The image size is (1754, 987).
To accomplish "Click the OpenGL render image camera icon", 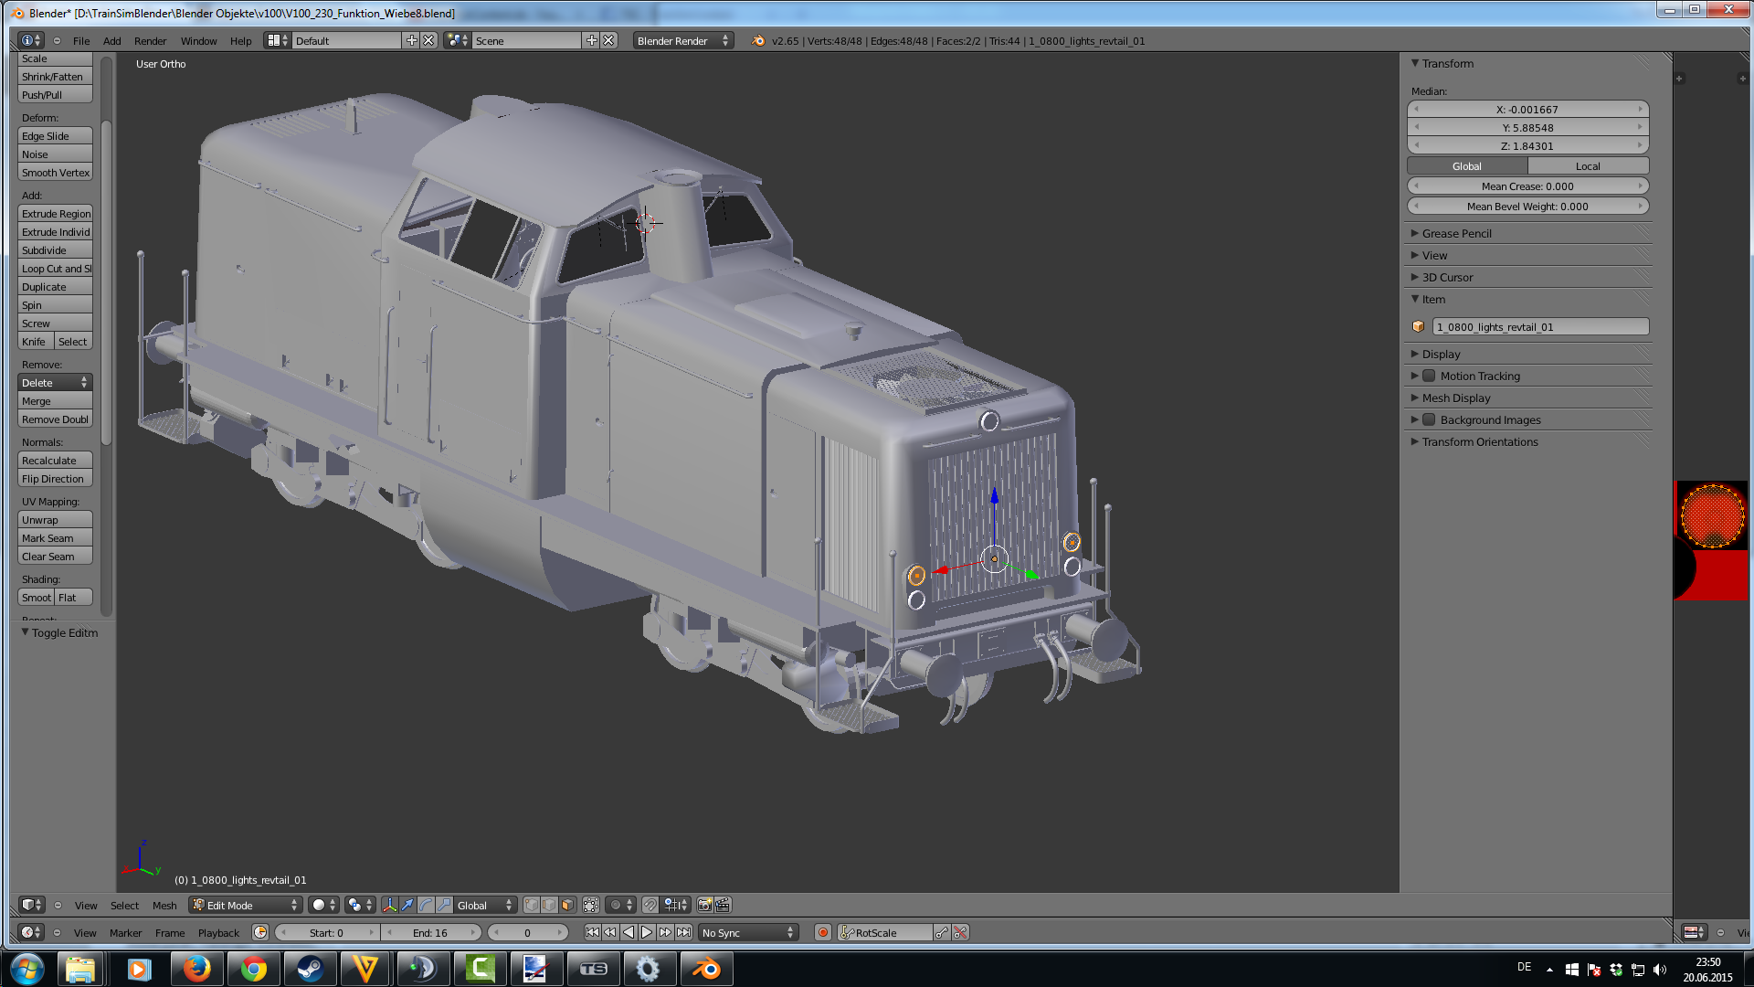I will pyautogui.click(x=704, y=905).
